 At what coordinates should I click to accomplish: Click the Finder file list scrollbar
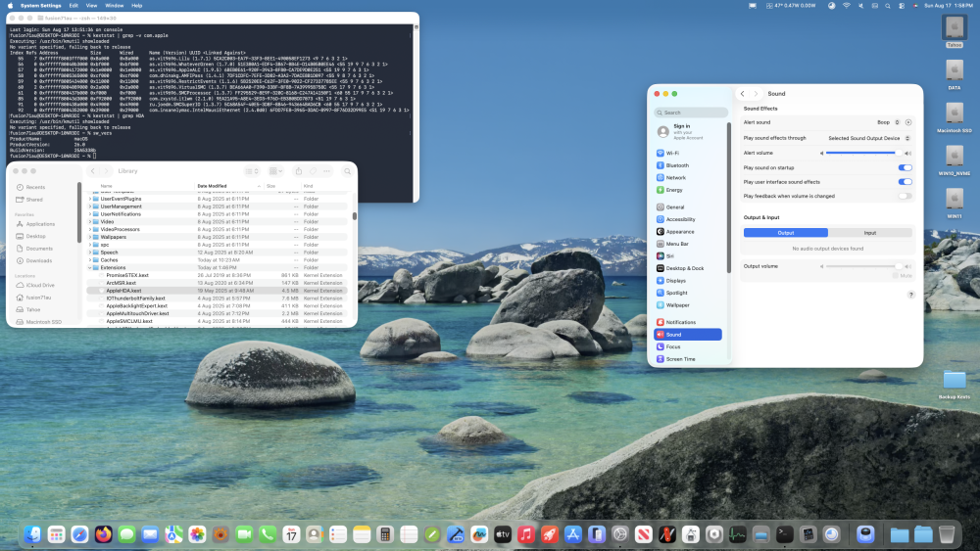(x=355, y=216)
